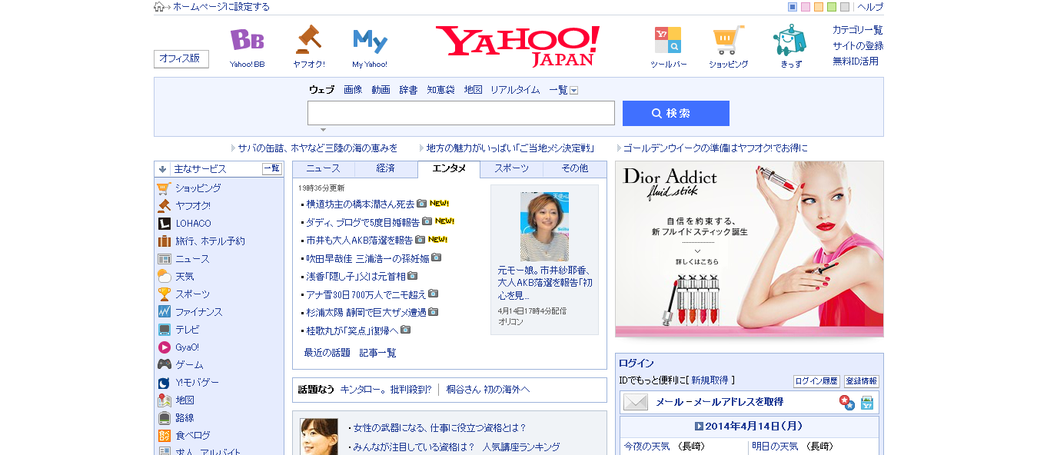1037x455 pixels.
Task: Open the 無料ID活用 link
Action: point(856,61)
